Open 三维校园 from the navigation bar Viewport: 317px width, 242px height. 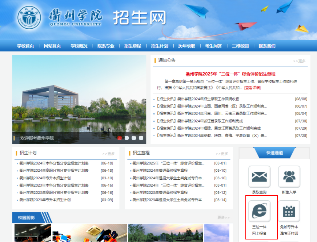tap(240, 46)
